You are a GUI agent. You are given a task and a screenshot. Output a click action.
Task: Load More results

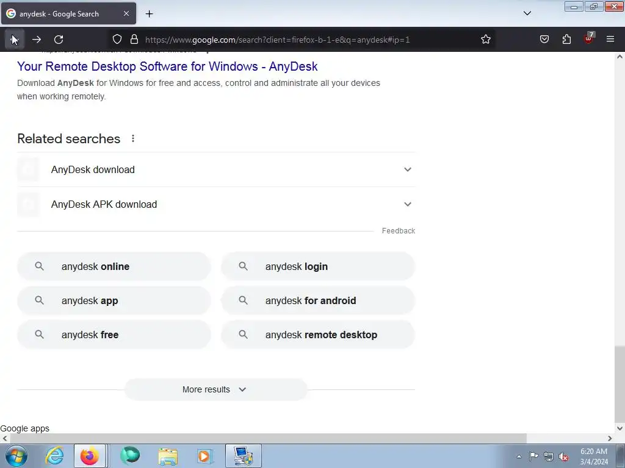click(x=215, y=389)
